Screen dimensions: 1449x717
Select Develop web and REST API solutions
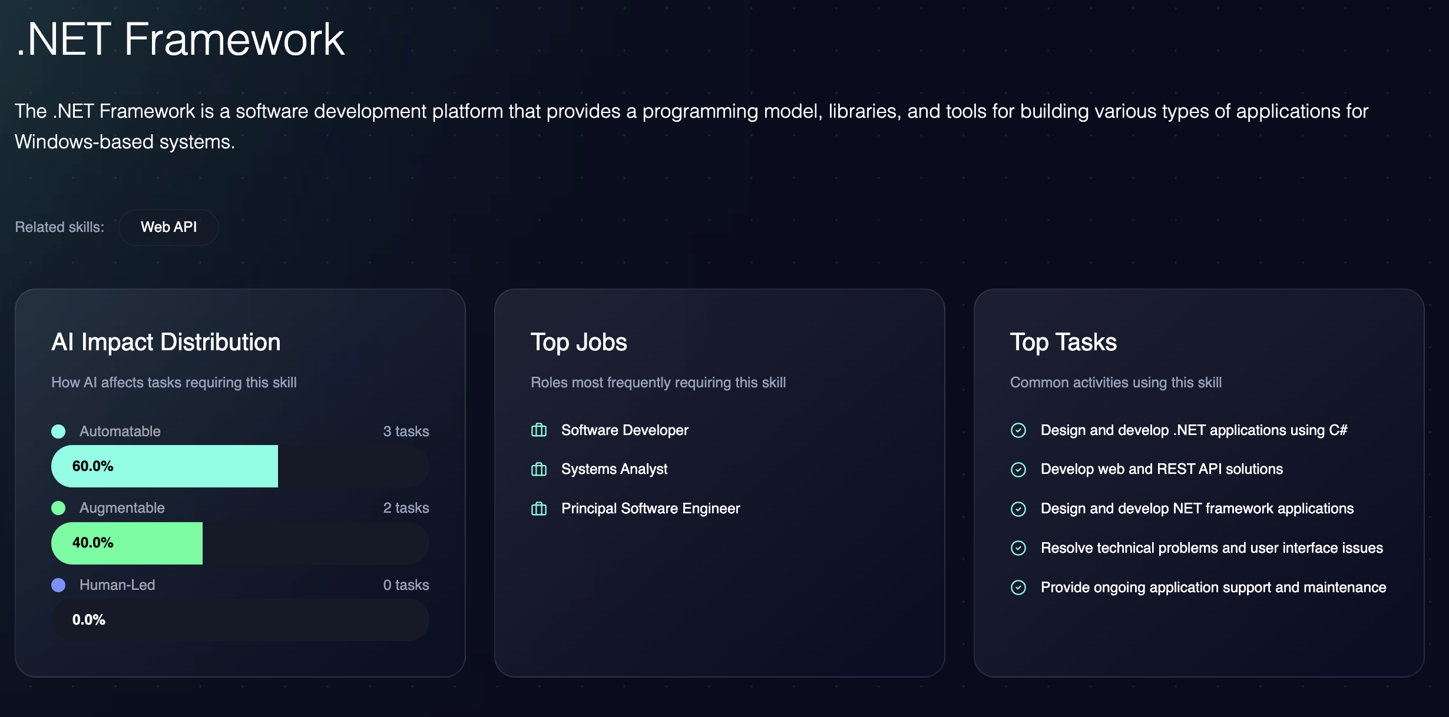tap(1161, 469)
